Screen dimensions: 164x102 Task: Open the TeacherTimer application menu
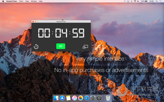pos(11,1)
